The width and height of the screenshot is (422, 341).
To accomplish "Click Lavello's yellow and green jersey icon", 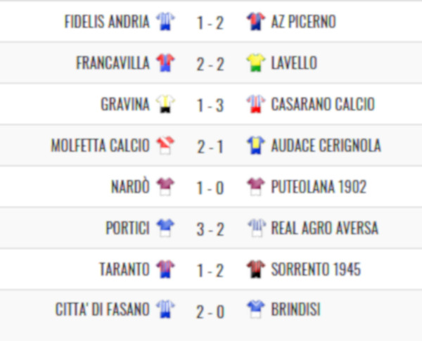I will (x=256, y=63).
